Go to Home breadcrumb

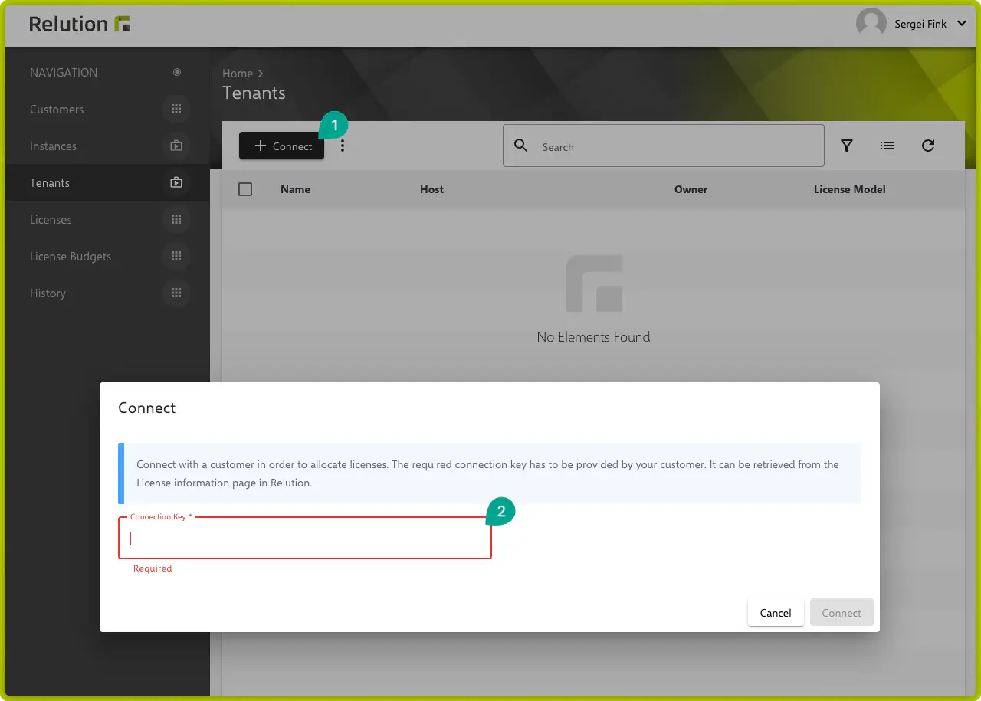click(x=238, y=74)
